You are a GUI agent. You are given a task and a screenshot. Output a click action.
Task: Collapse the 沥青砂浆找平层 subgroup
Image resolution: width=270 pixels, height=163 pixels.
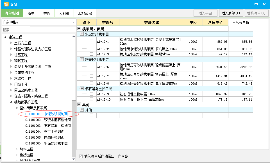(82, 59)
